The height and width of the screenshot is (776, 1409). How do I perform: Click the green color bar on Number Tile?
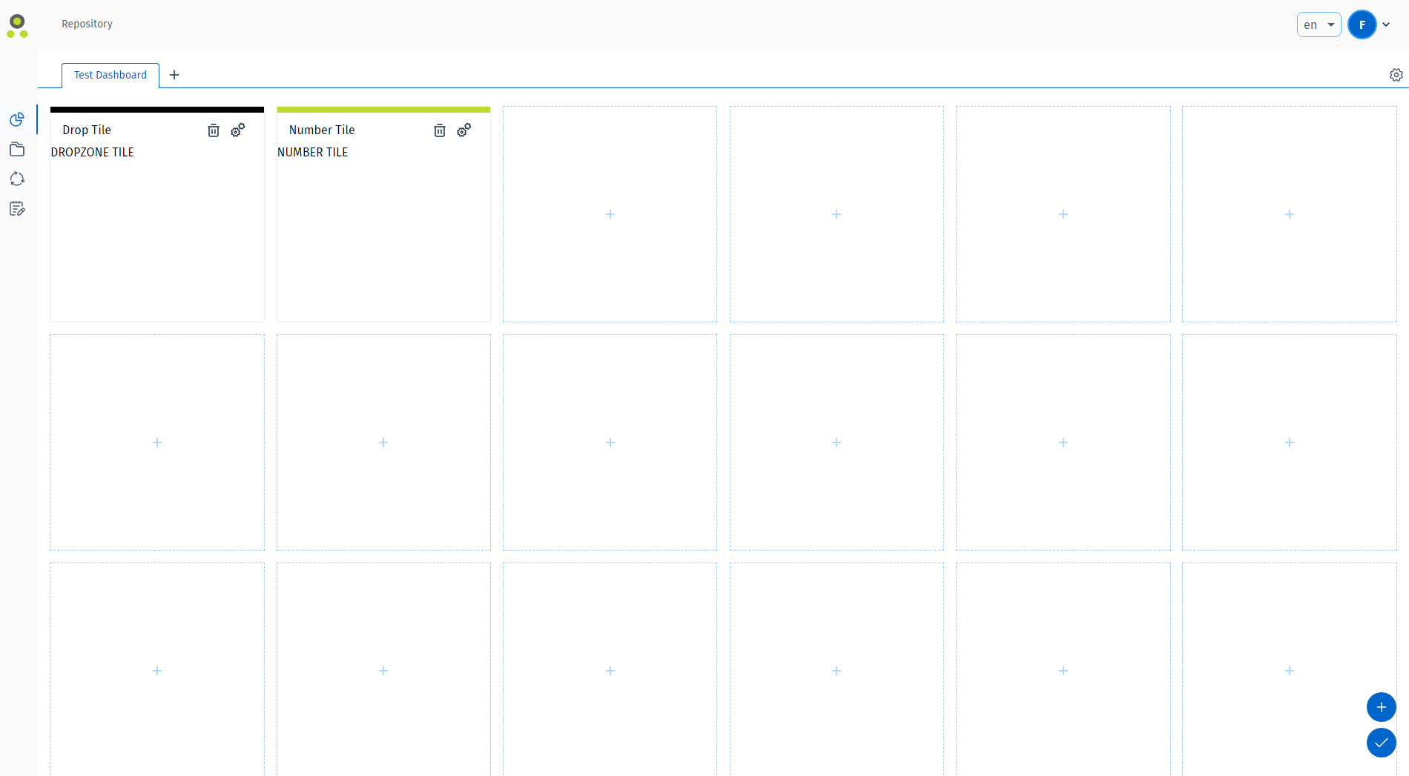pyautogui.click(x=383, y=110)
